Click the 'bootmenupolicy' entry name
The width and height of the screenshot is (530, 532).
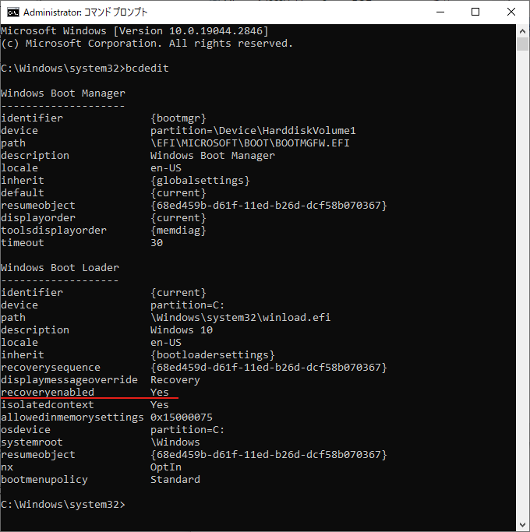44,479
